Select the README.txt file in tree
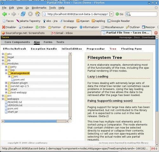Viewport: 159px width, 152px height. pyautogui.click(x=15, y=102)
